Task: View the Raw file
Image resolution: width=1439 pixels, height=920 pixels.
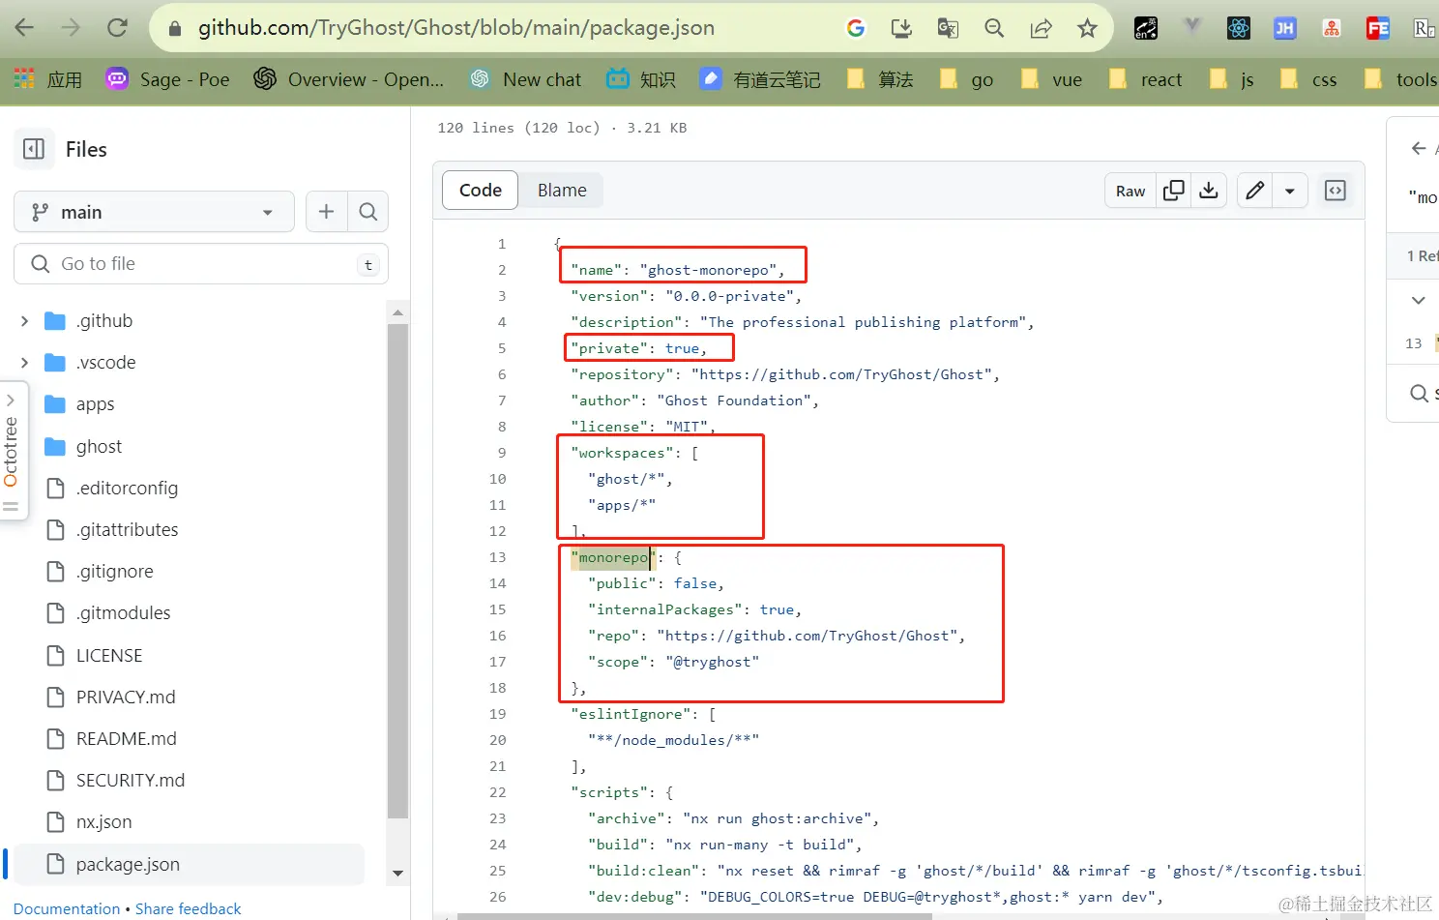Action: click(x=1131, y=191)
